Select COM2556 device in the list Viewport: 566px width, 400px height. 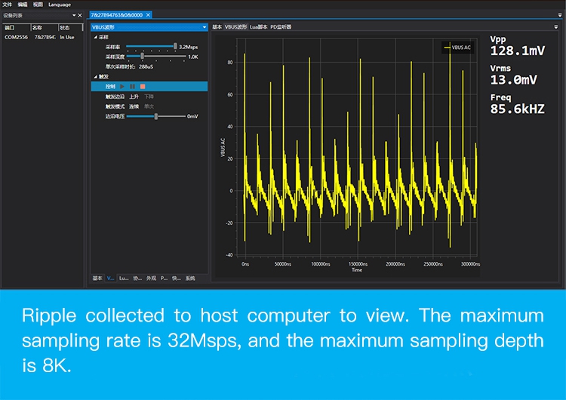15,37
